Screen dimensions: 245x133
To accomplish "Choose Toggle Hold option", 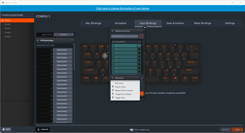I will coord(125,98).
